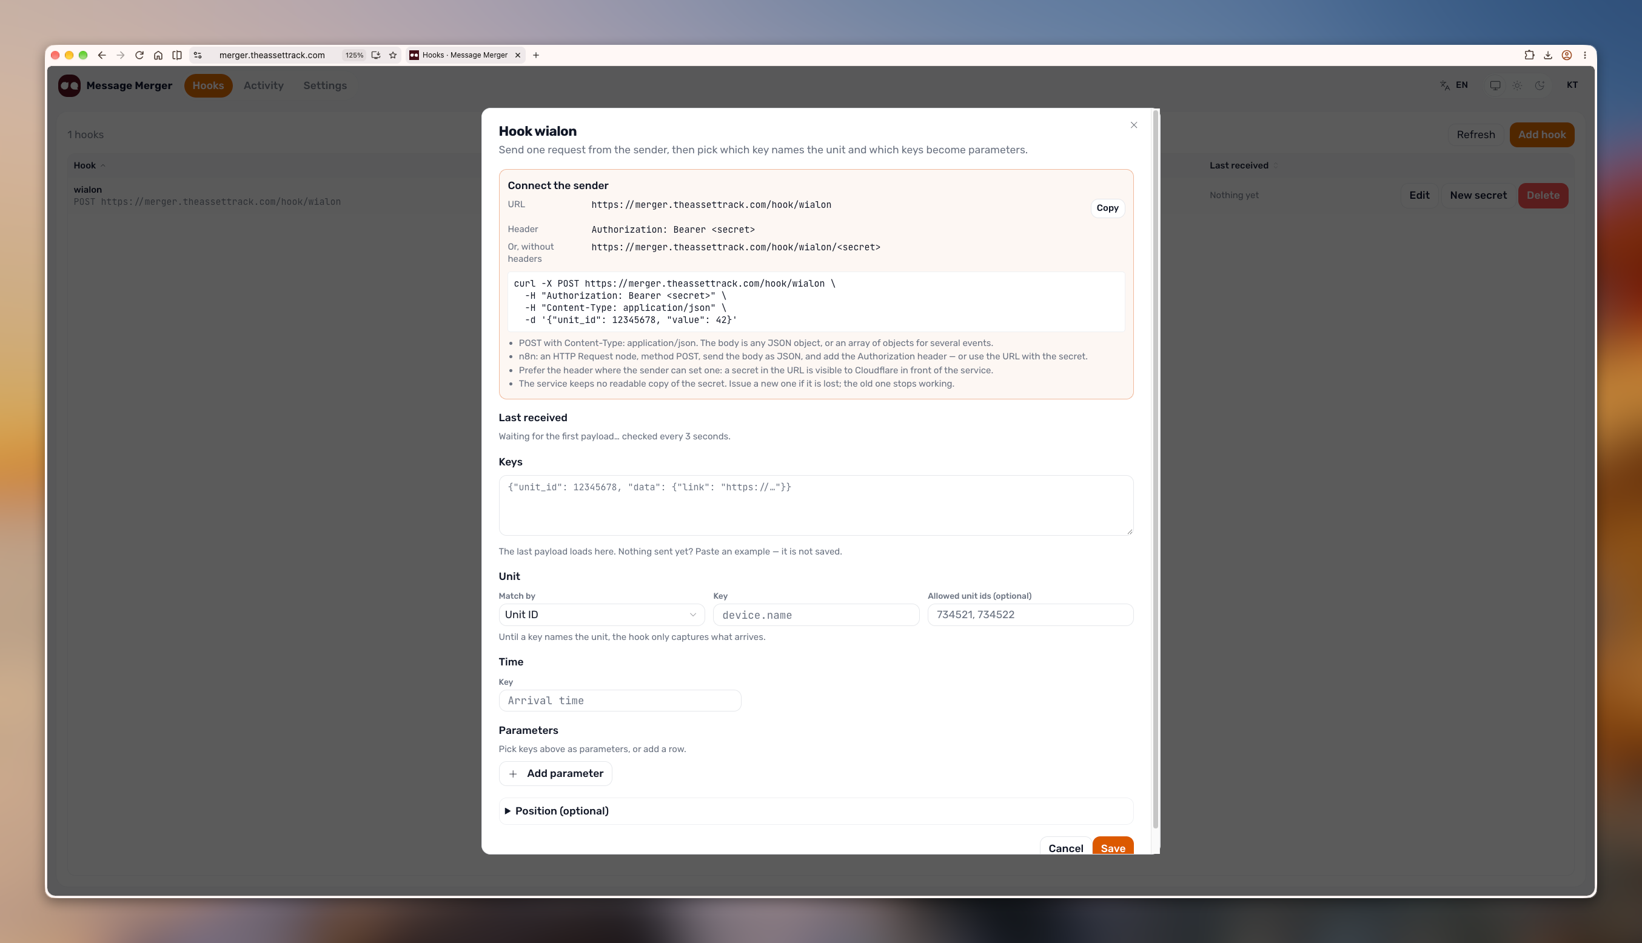Viewport: 1642px width, 943px height.
Task: Focus the Allowed unit ids field
Action: coord(1030,615)
